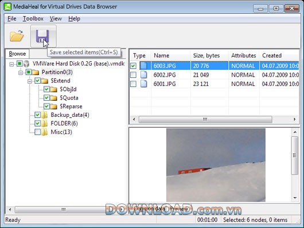Image resolution: width=304 pixels, height=228 pixels.
Task: Open the View menu
Action: pyautogui.click(x=56, y=18)
